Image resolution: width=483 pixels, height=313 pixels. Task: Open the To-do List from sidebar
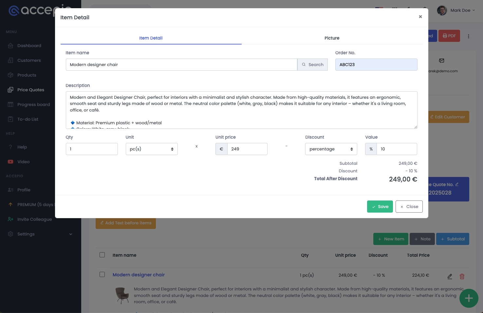coord(28,119)
